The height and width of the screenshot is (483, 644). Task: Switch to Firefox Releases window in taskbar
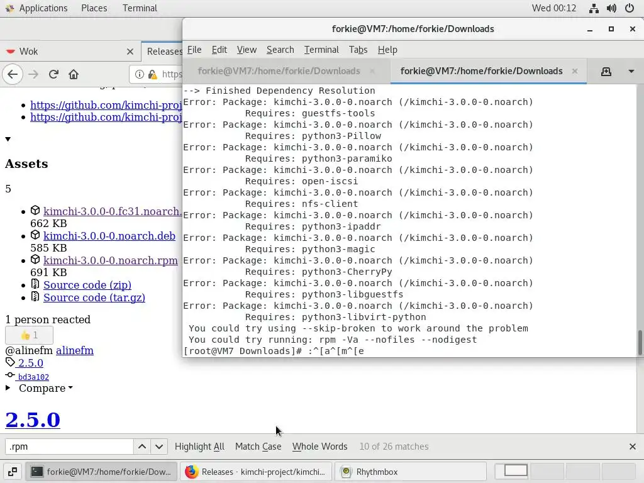point(256,472)
